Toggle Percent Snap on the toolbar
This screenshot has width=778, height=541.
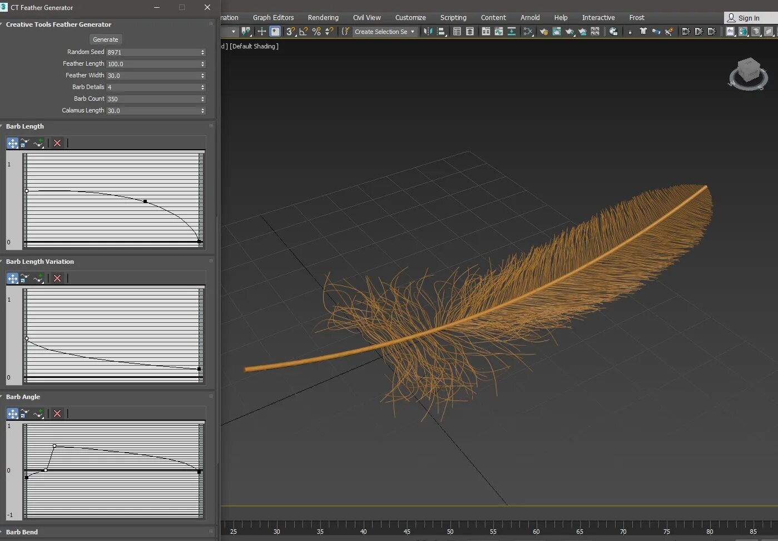(316, 32)
